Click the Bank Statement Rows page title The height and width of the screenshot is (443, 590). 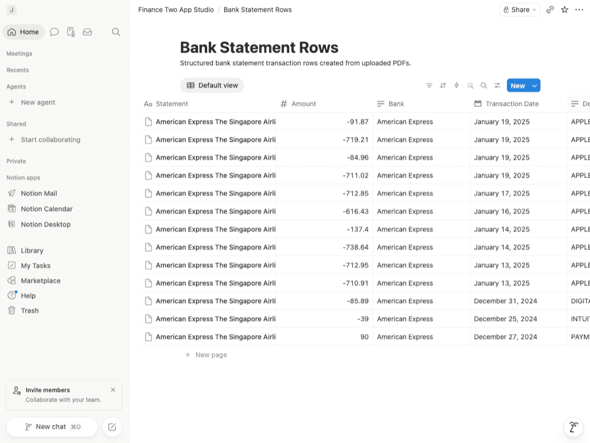pyautogui.click(x=259, y=48)
